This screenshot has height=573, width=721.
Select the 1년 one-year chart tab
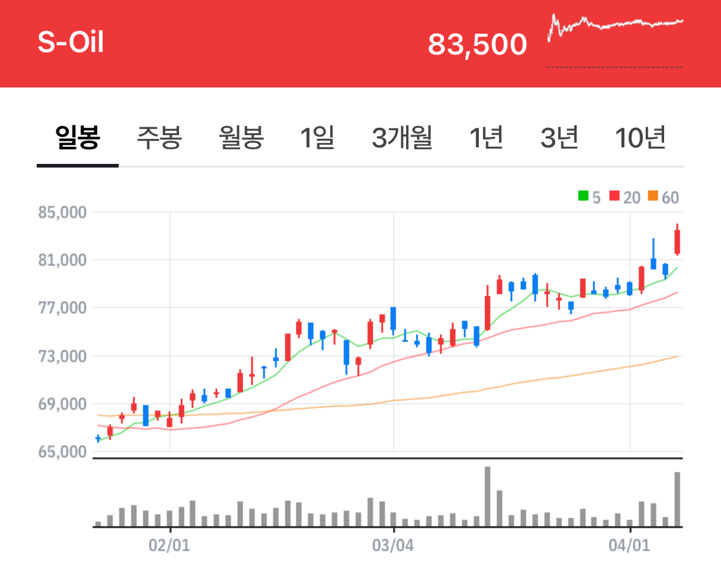click(x=486, y=137)
